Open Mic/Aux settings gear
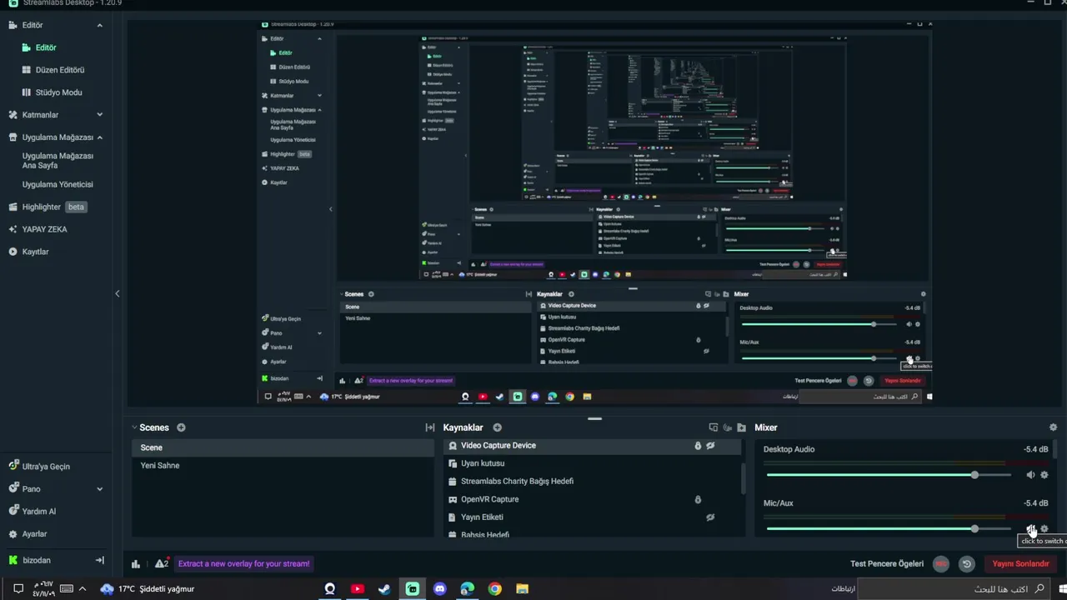Viewport: 1067px width, 600px height. pos(1044,529)
